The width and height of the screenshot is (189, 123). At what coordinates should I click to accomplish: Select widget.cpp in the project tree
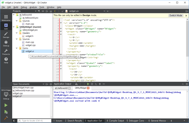[x=30, y=45]
